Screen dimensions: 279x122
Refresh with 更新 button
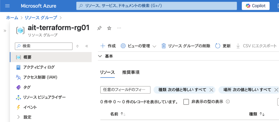pyautogui.click(x=223, y=46)
